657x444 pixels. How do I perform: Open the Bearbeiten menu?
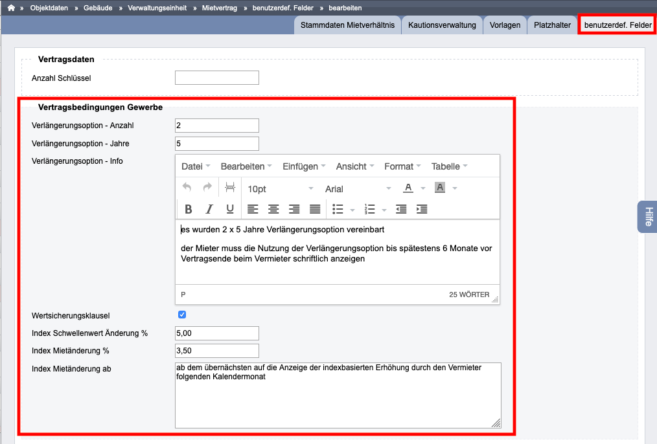pos(246,166)
